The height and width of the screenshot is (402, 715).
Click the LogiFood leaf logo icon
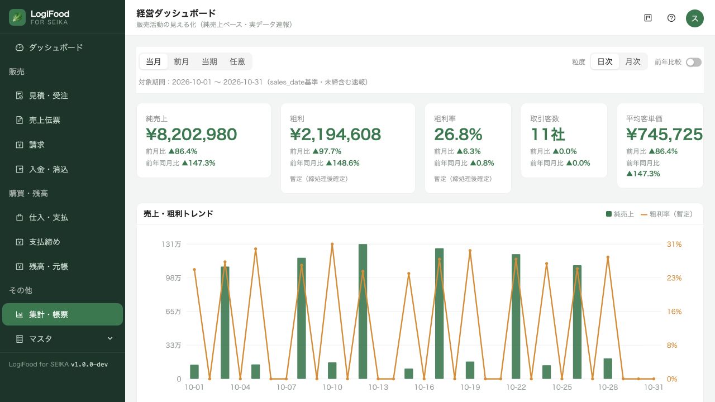17,17
